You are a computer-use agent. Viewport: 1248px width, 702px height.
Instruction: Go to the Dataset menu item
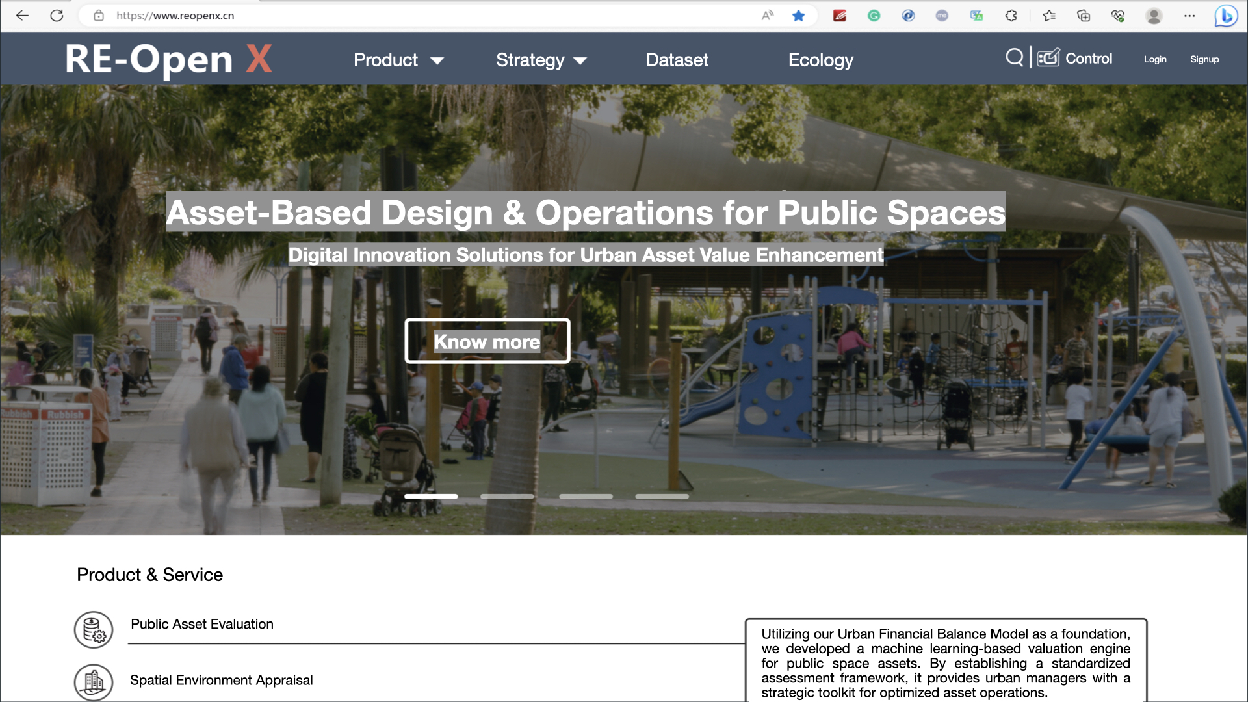677,60
